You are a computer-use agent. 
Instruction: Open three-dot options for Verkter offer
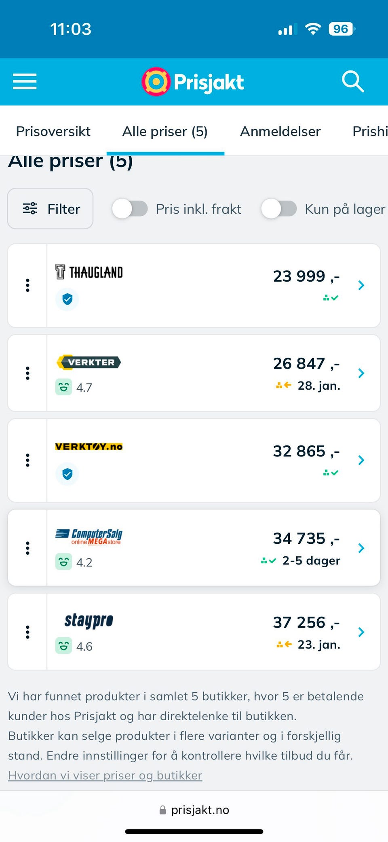pos(27,373)
